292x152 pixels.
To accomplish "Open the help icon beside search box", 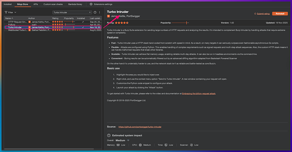I will coord(95,12).
